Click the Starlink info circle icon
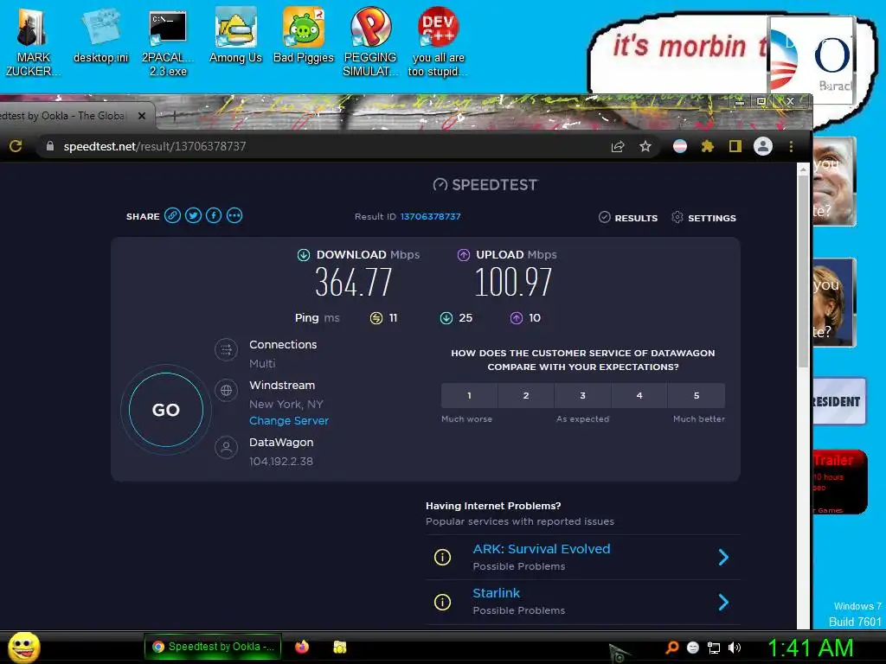 (x=442, y=602)
